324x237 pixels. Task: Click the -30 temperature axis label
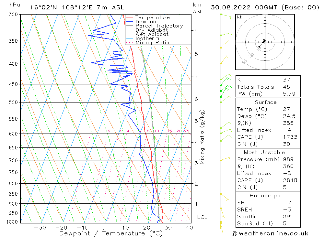point(40,228)
